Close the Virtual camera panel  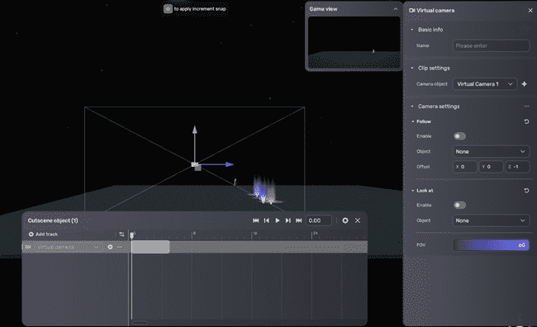click(530, 10)
